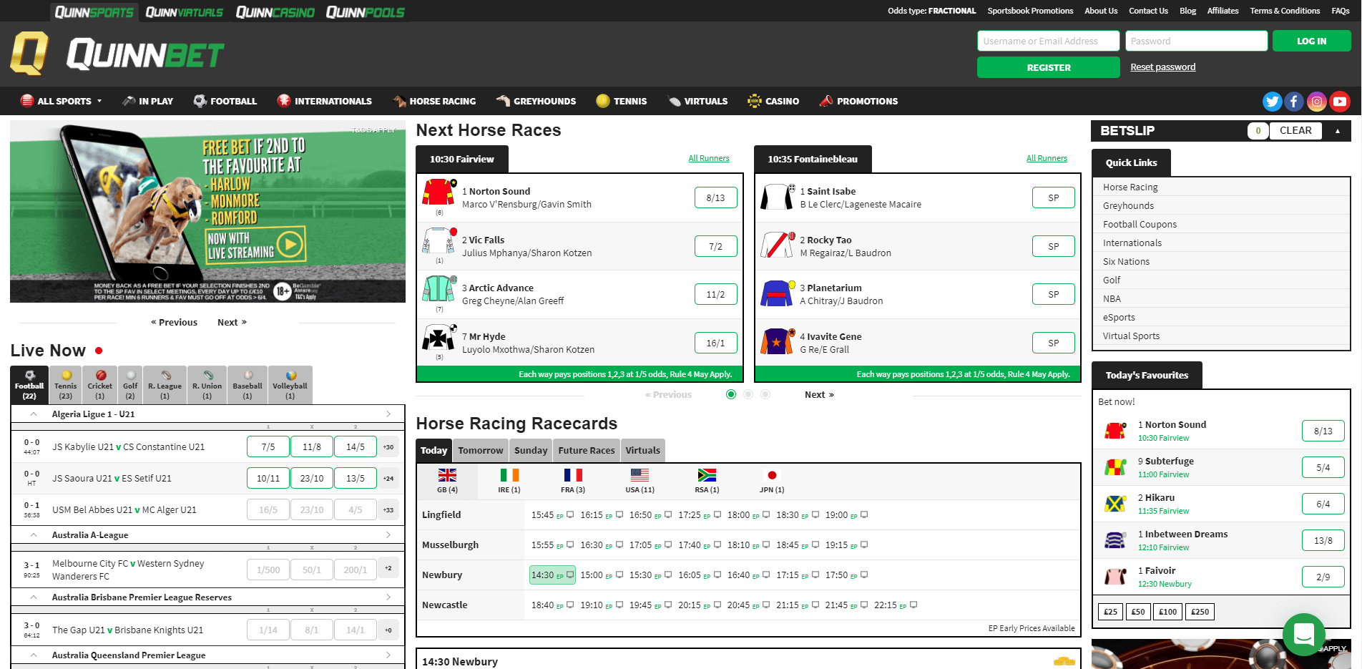Click the REGISTER button
The height and width of the screenshot is (669, 1362).
click(x=1047, y=67)
